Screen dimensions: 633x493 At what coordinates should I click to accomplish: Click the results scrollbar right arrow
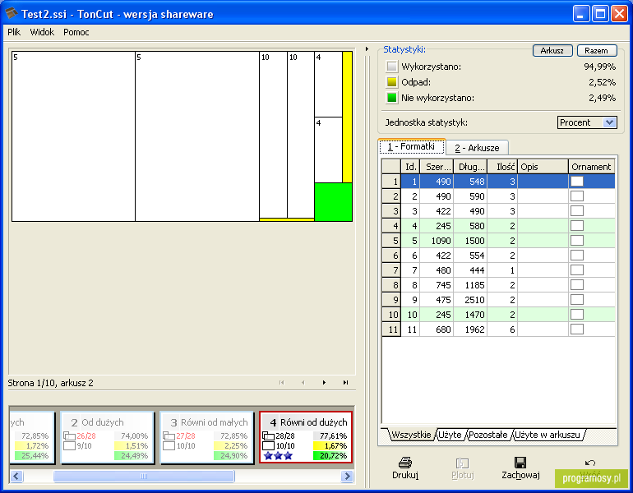(347, 476)
